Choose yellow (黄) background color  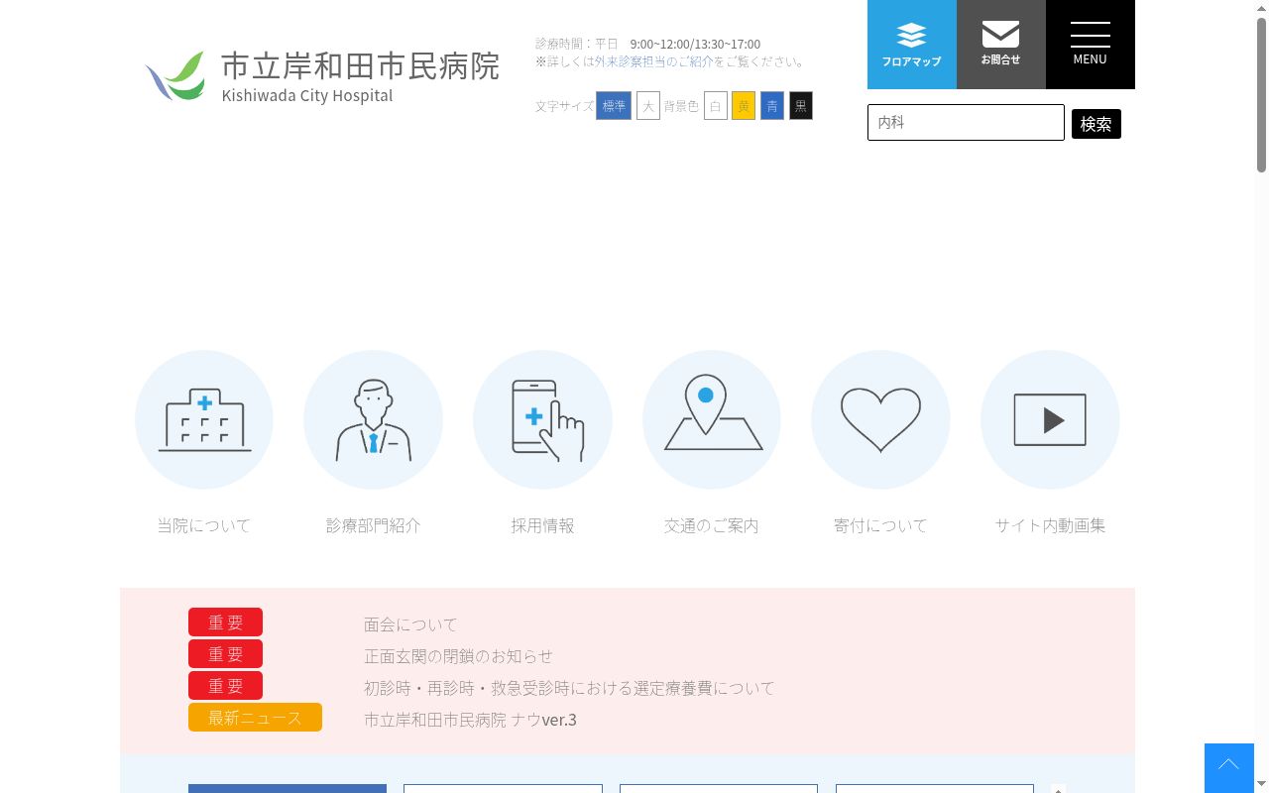pos(744,106)
